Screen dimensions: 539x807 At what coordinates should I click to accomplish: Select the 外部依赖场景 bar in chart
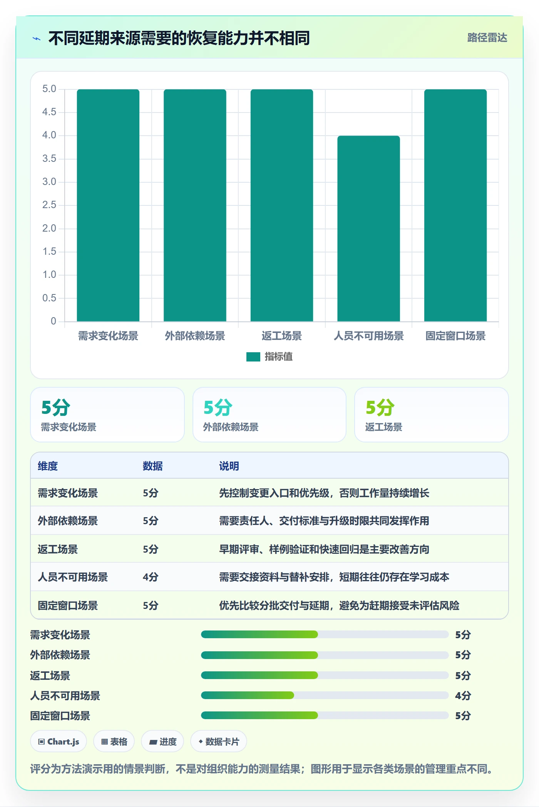195,205
